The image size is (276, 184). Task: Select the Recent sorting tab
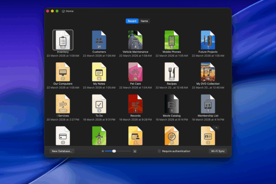pos(132,21)
